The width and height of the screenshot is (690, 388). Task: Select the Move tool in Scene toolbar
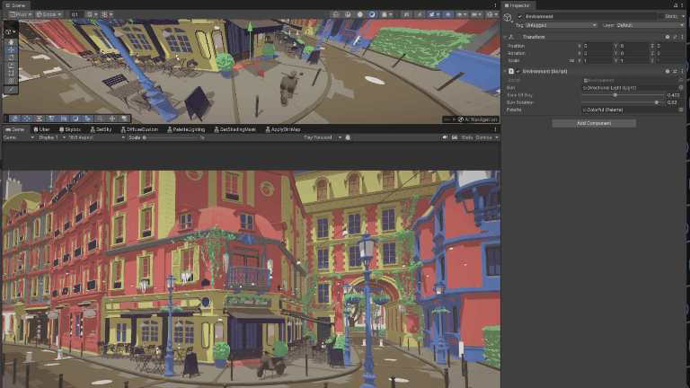click(12, 49)
